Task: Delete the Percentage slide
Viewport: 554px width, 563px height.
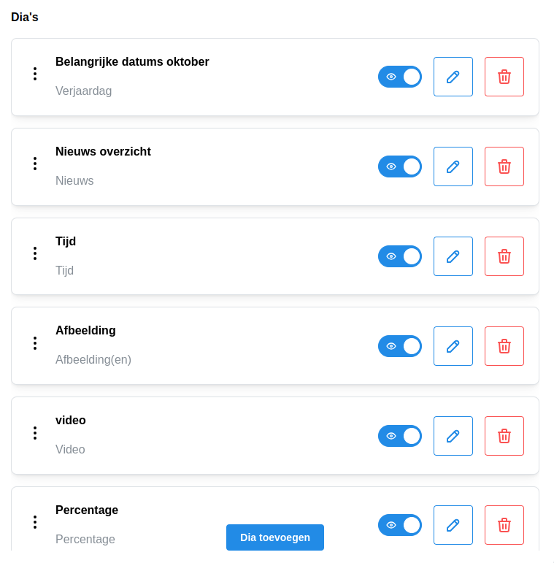Action: pyautogui.click(x=504, y=525)
